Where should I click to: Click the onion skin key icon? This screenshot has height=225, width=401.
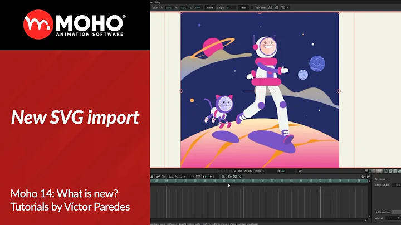click(x=158, y=177)
